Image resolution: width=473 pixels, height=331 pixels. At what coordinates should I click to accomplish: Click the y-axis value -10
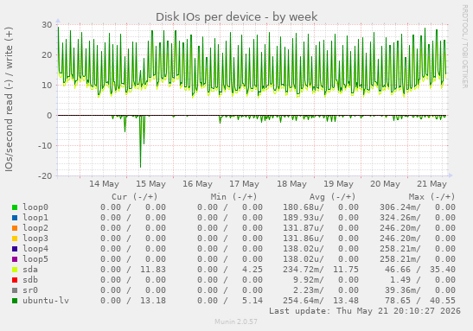point(45,146)
